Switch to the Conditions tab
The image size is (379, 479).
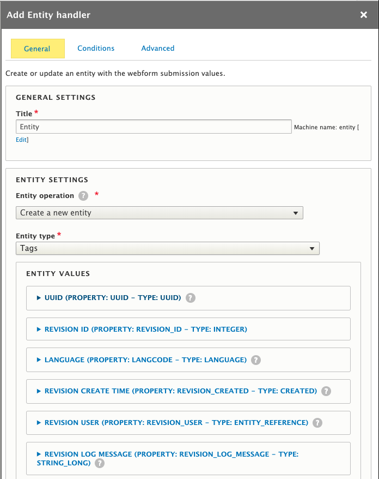coord(96,49)
